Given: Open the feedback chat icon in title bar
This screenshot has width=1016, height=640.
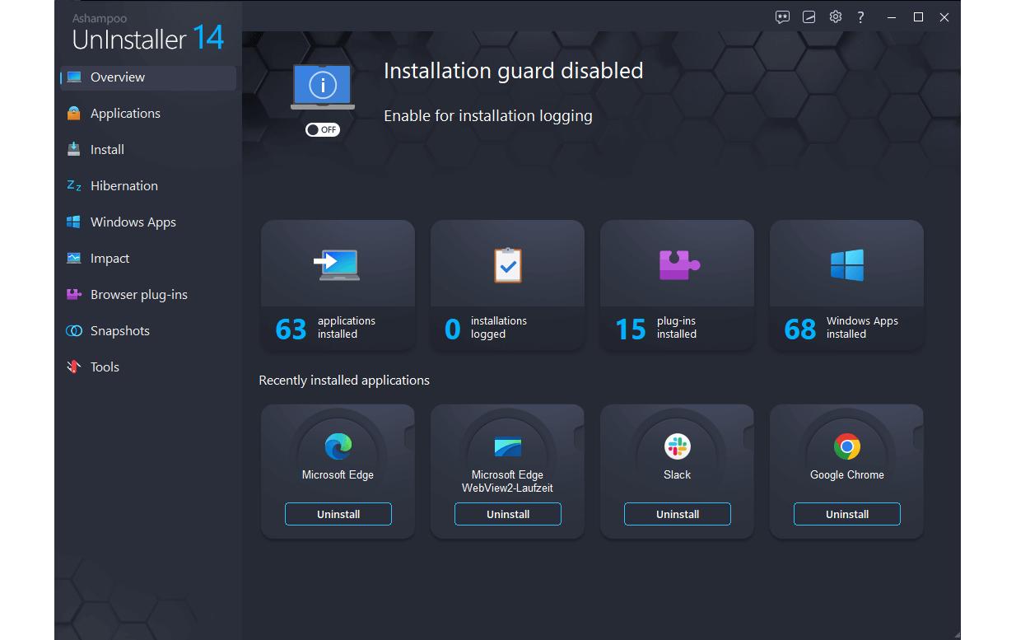Looking at the screenshot, I should click(x=783, y=17).
